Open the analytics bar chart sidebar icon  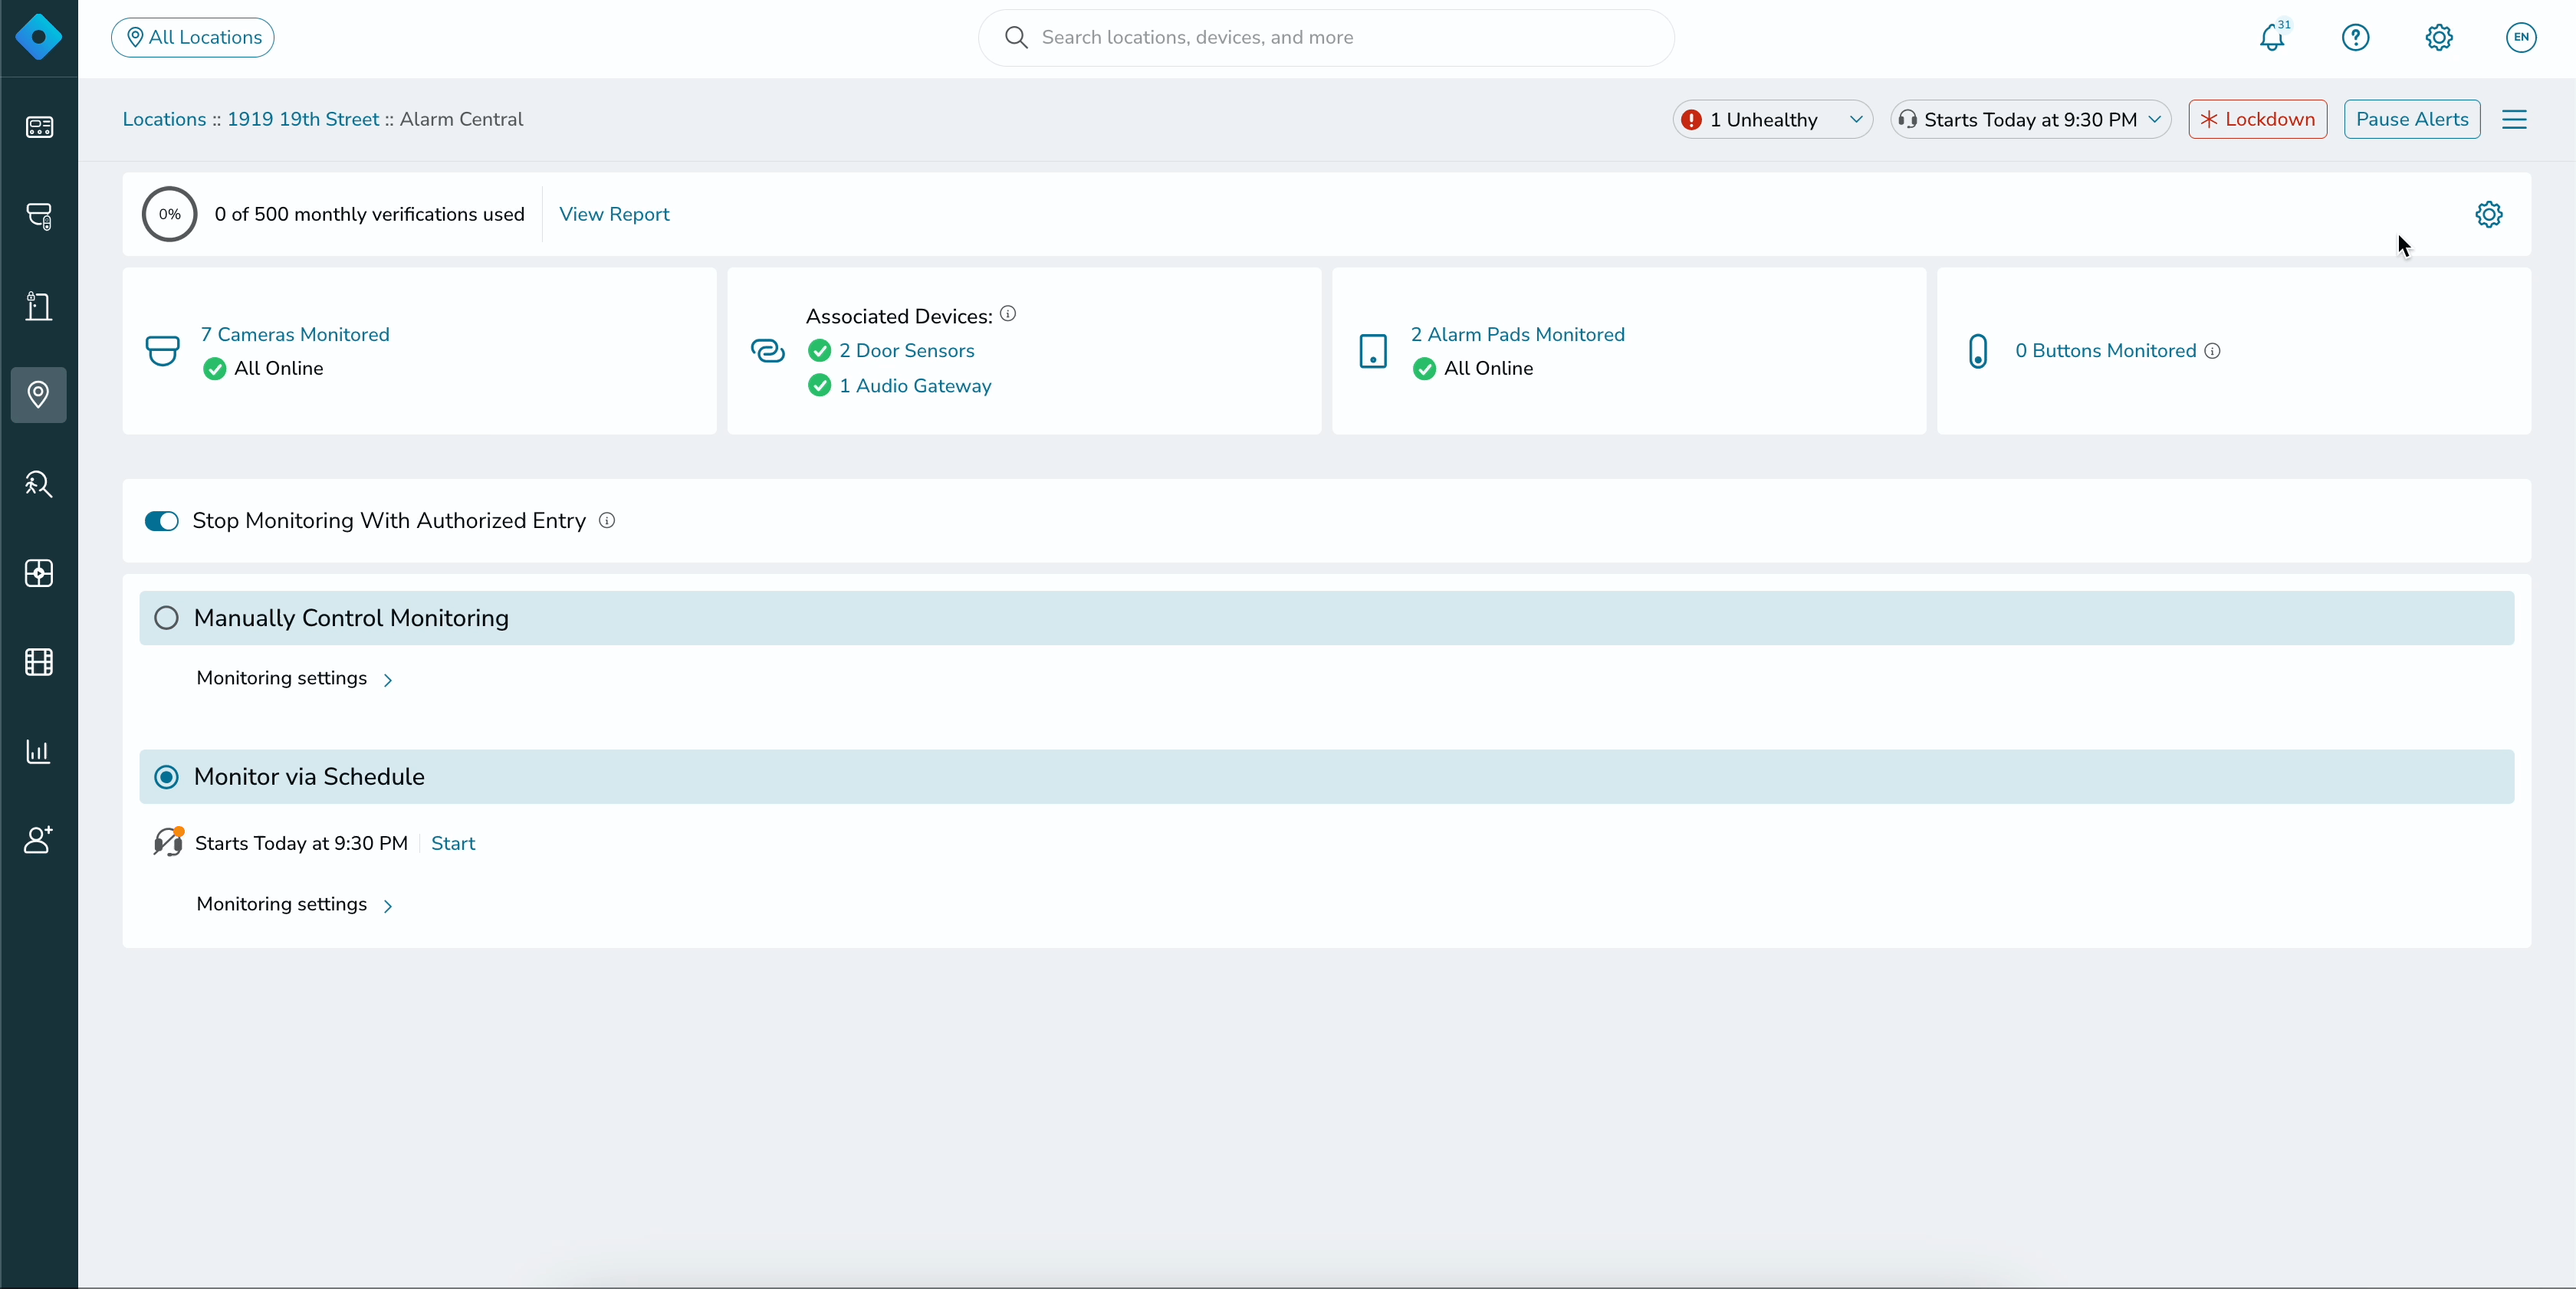[39, 752]
